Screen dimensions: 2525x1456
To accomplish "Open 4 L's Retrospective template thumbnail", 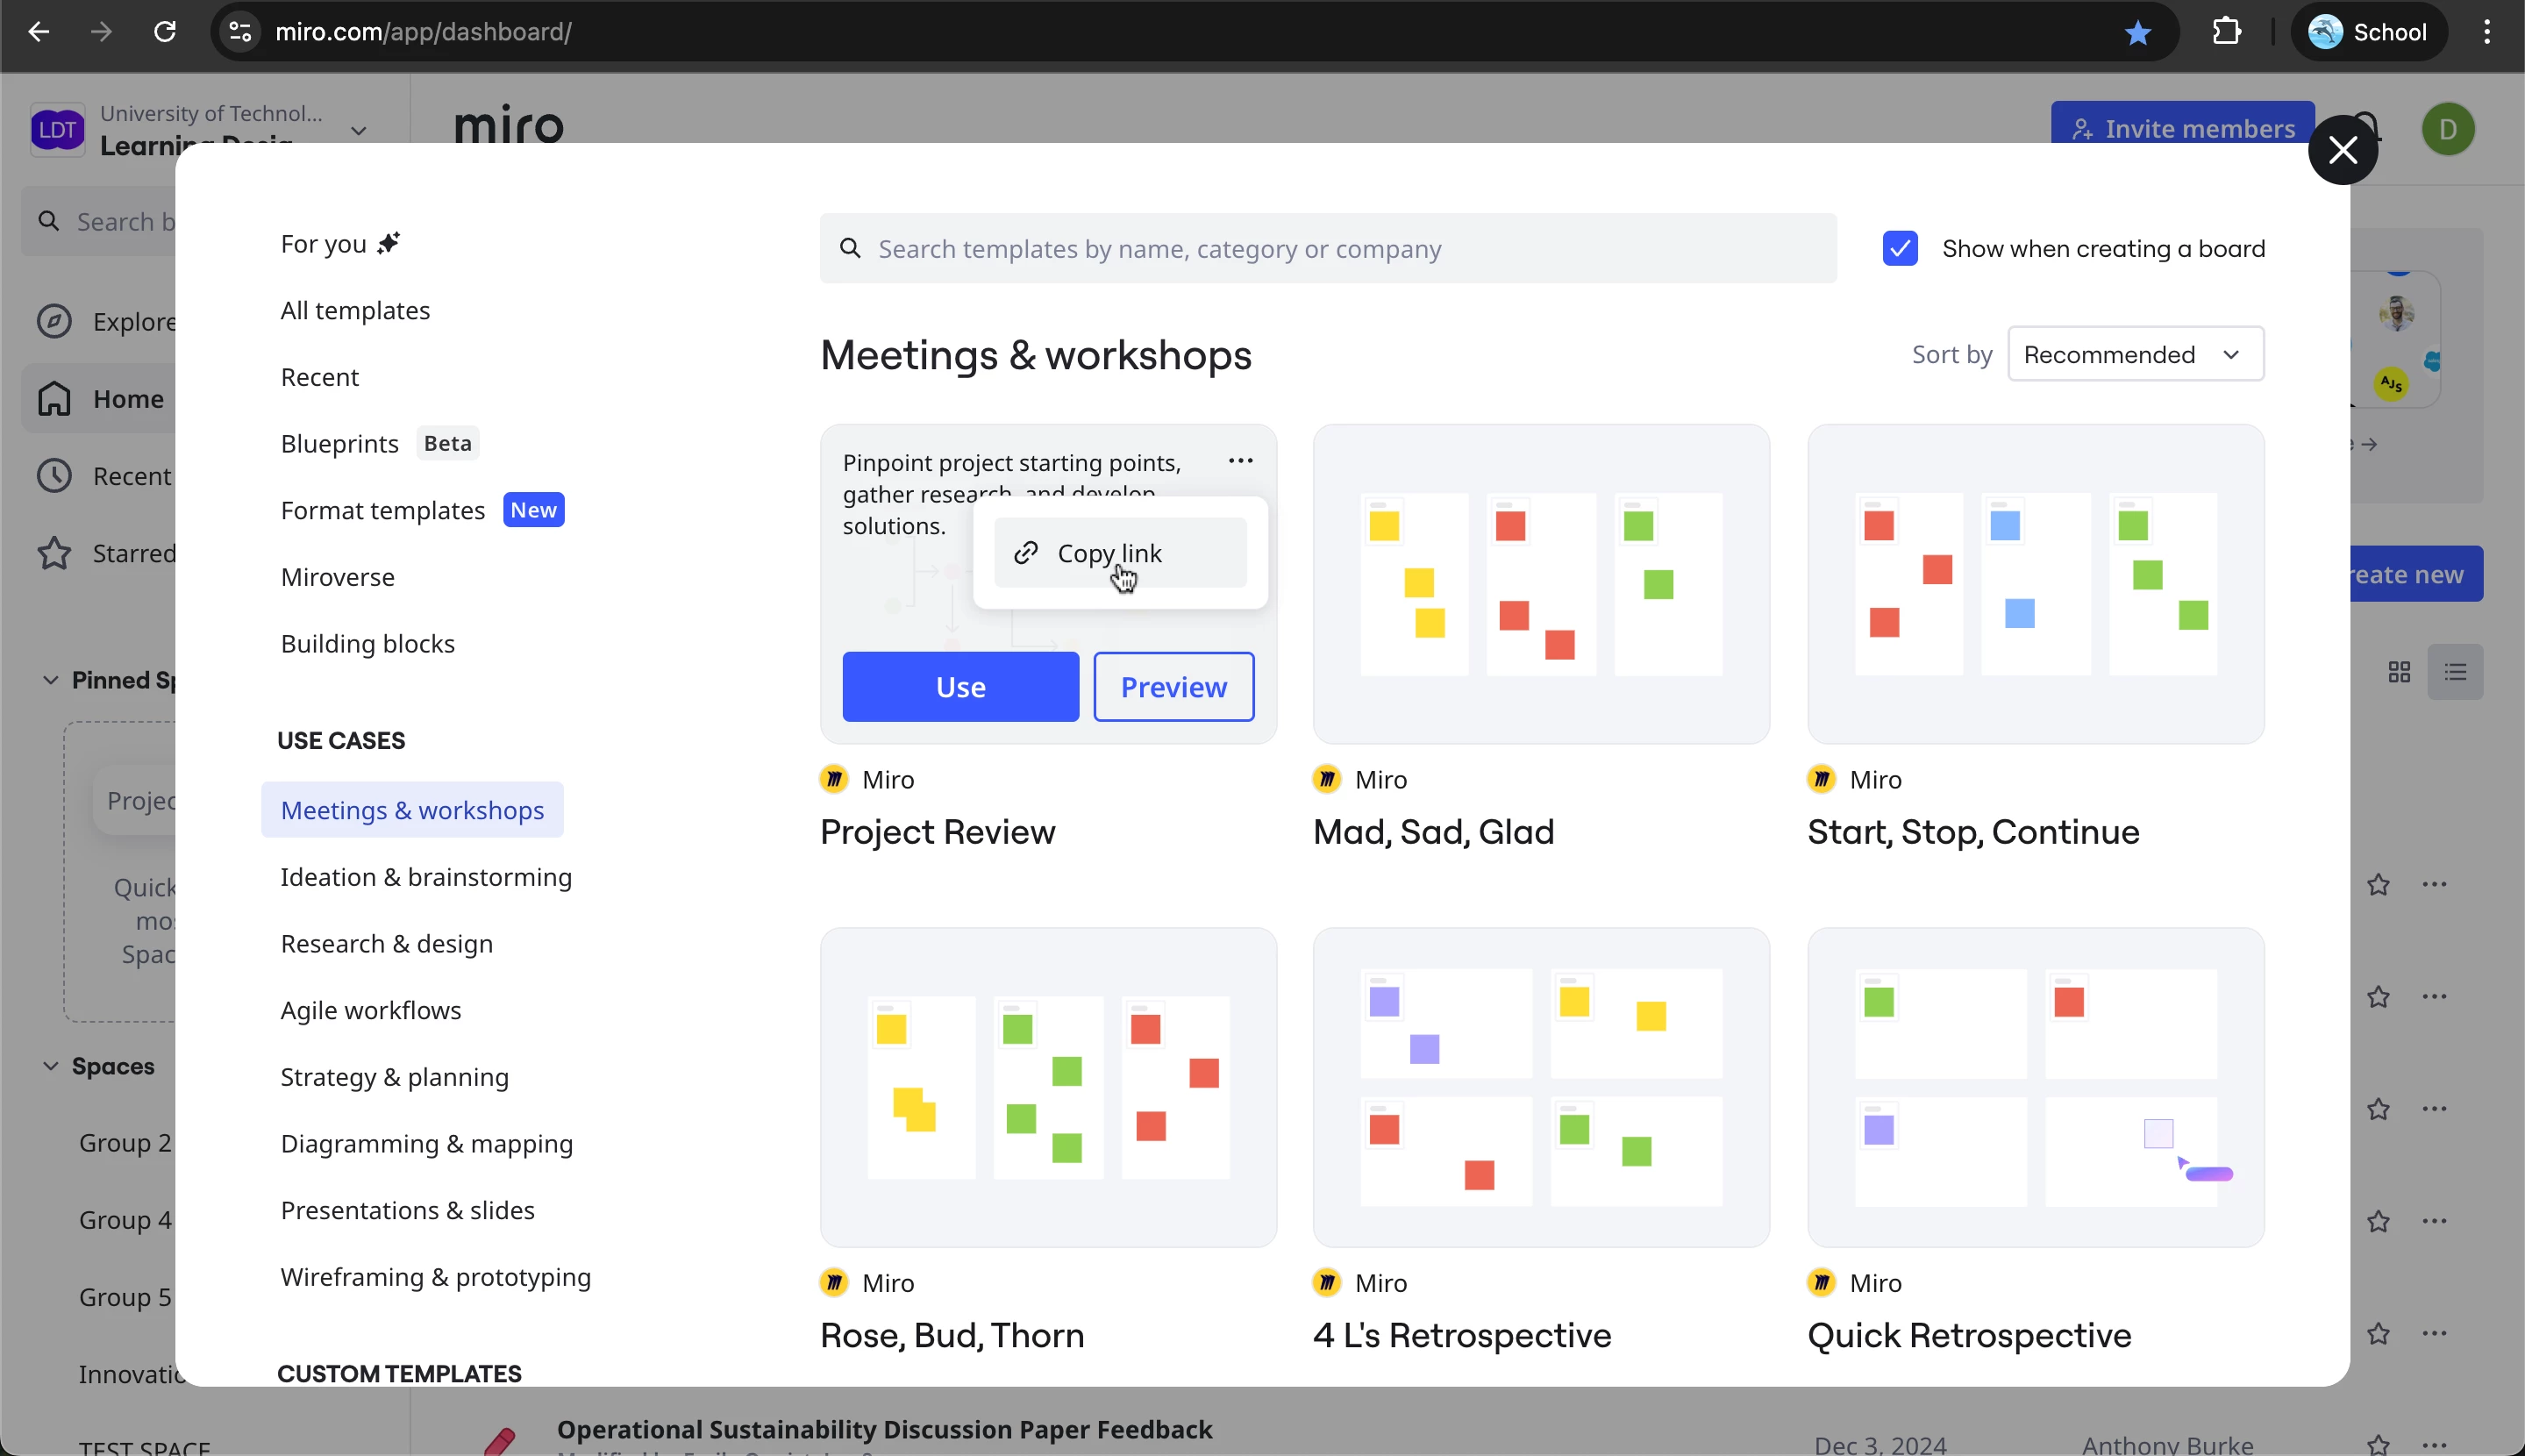I will 1540,1087.
